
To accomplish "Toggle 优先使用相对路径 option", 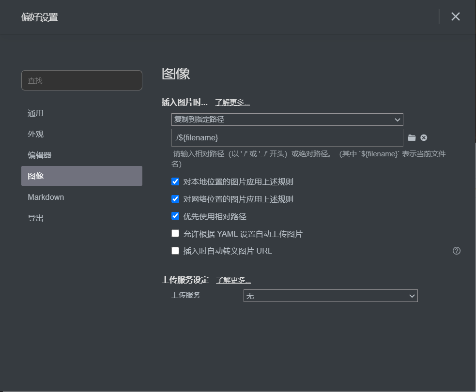I will point(175,216).
